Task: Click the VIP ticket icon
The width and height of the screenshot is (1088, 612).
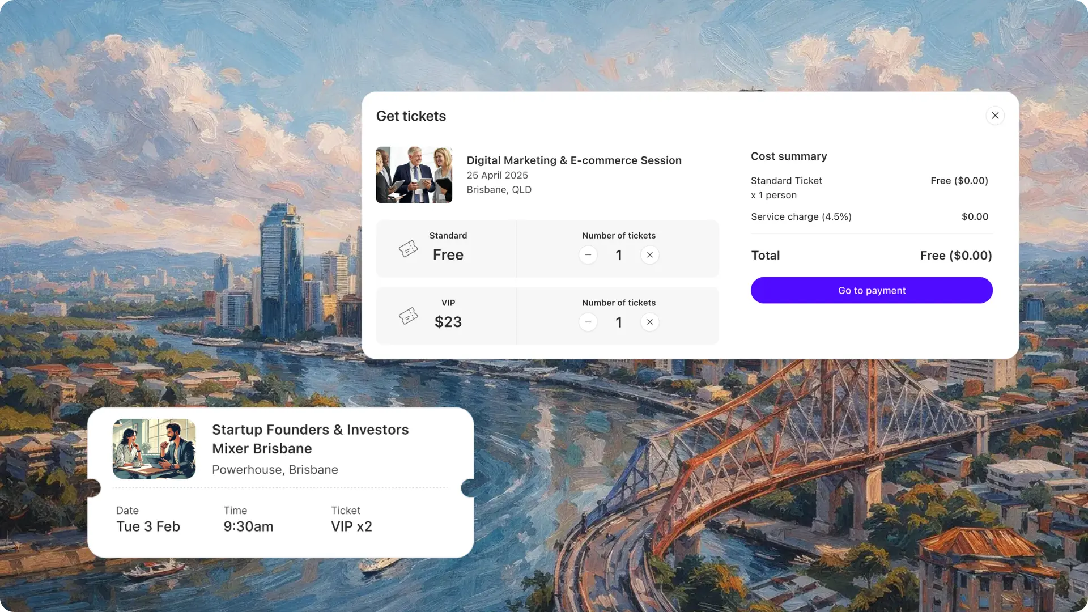Action: click(x=408, y=316)
